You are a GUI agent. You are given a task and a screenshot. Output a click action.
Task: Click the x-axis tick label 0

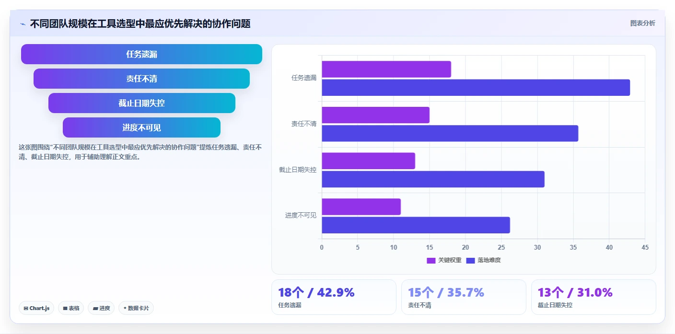[x=322, y=247]
